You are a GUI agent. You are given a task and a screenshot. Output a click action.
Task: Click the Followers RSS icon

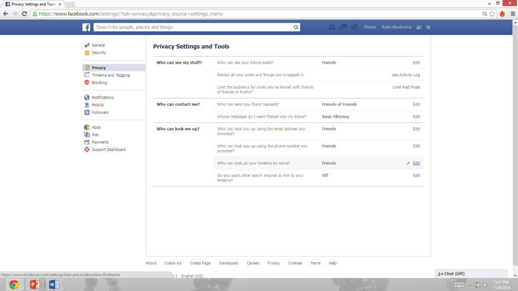point(87,113)
